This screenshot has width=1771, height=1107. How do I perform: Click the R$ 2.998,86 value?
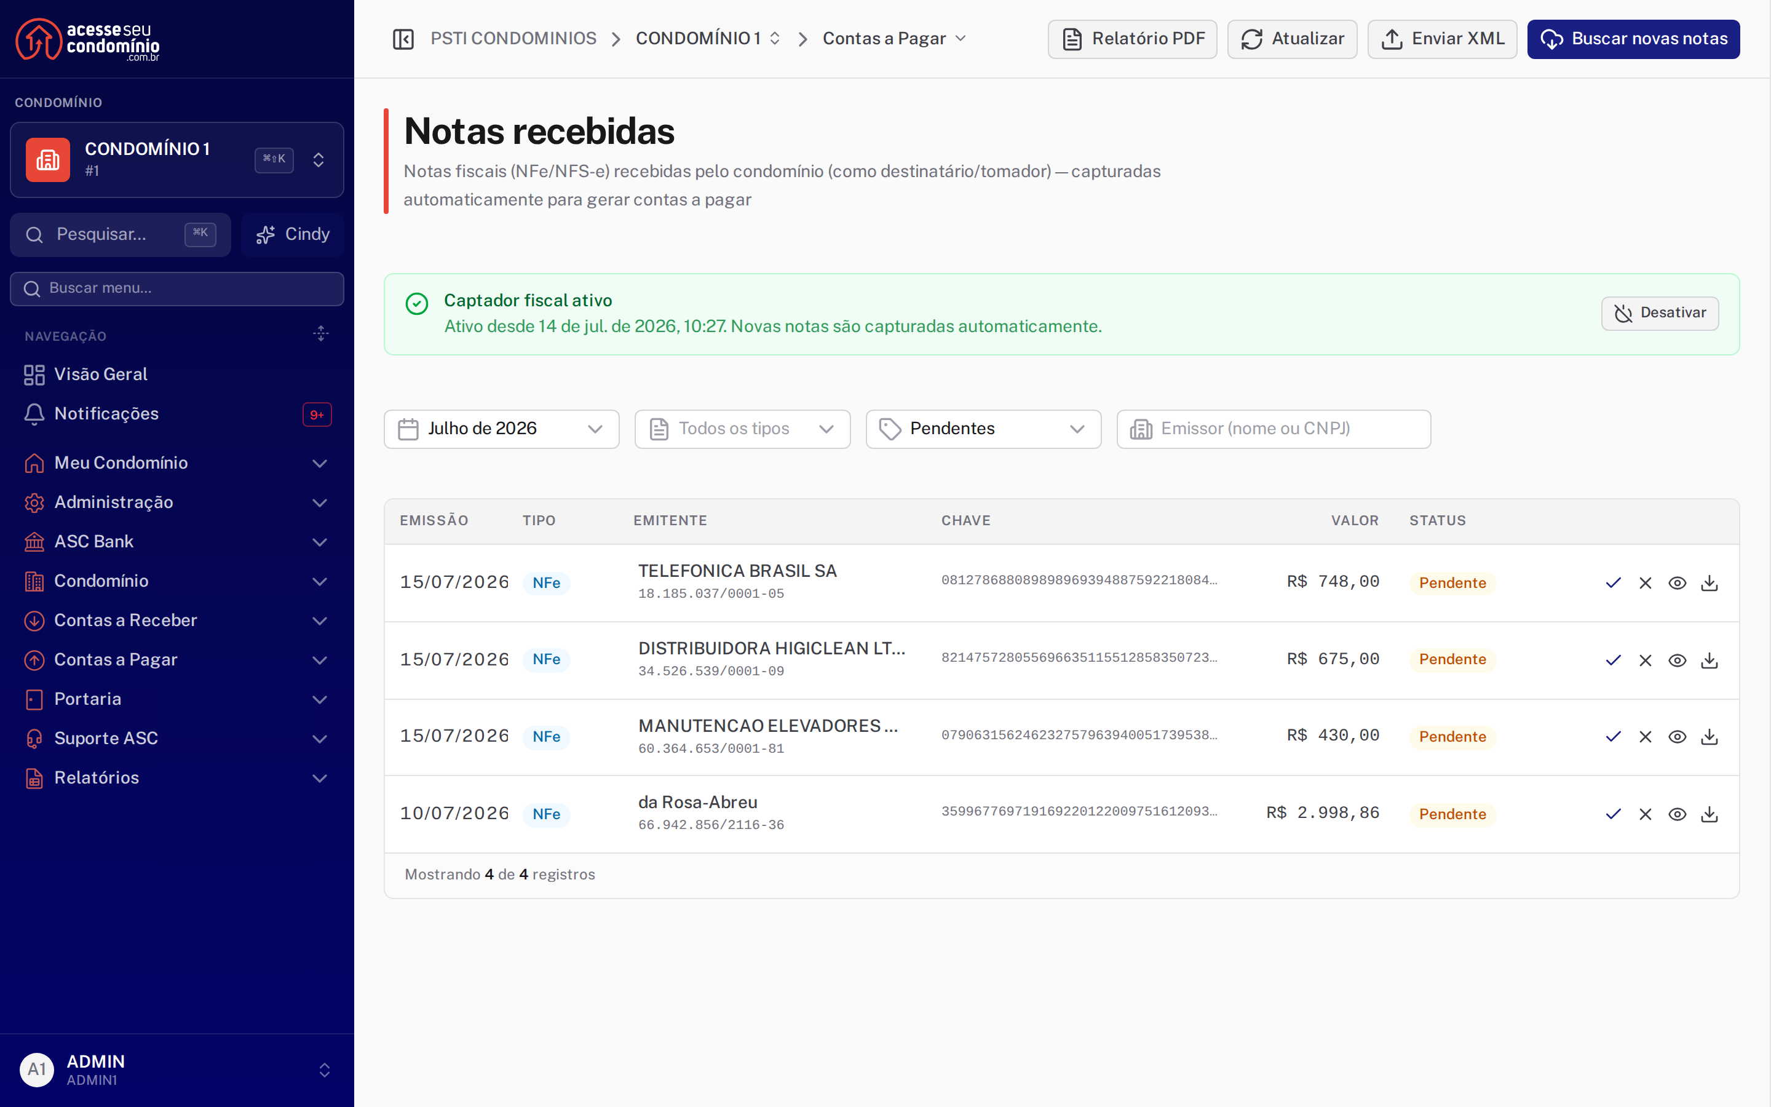click(x=1323, y=812)
